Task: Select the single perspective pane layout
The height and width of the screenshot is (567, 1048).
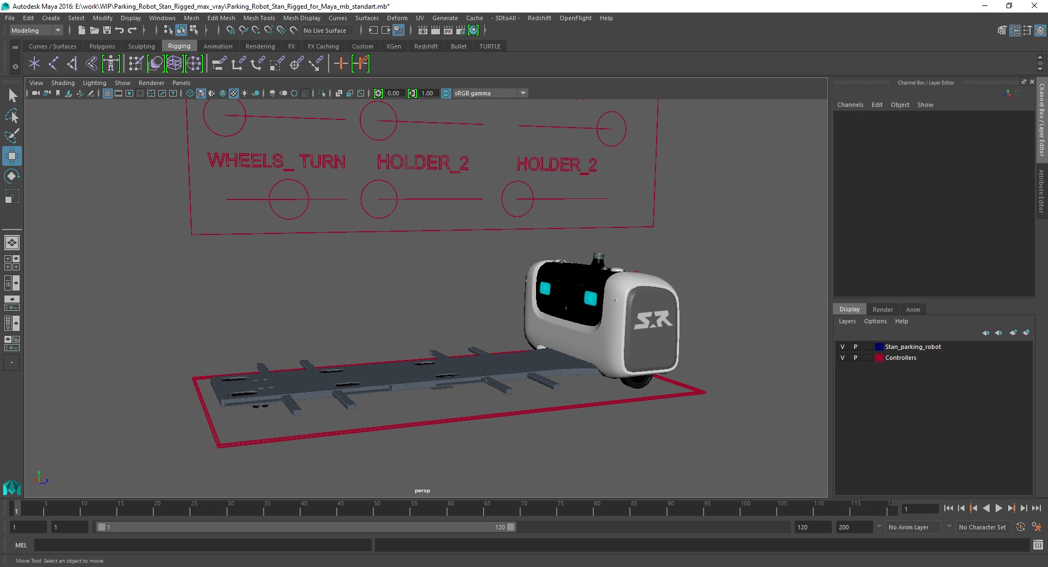Action: pos(11,242)
